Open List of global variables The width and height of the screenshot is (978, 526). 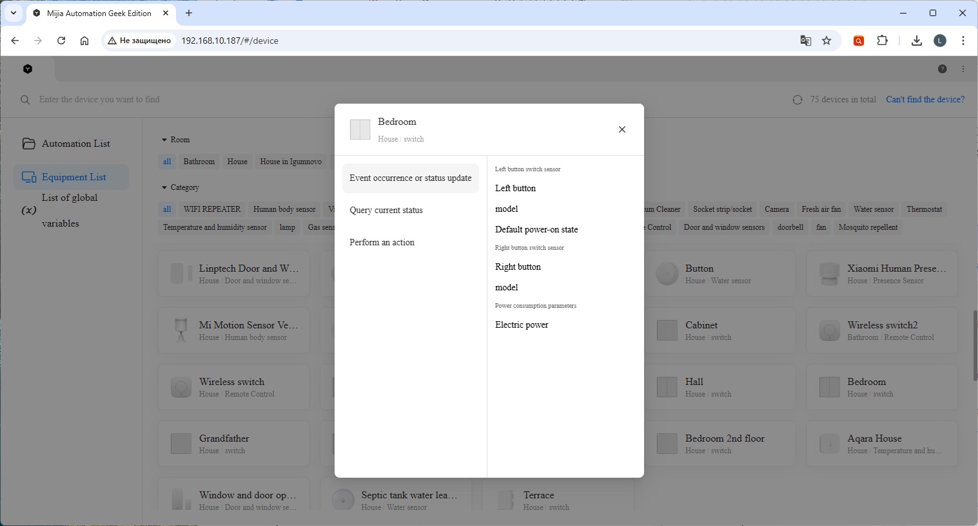click(71, 211)
